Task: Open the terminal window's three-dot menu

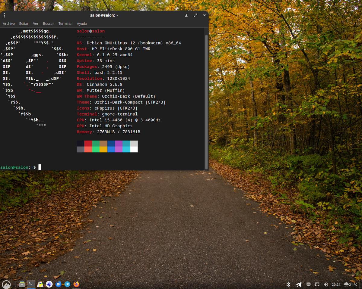Action: tap(4, 15)
